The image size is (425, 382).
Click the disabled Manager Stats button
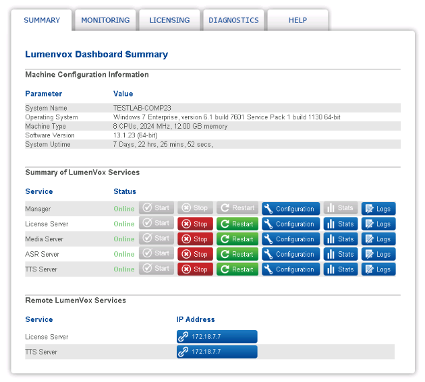(x=341, y=208)
